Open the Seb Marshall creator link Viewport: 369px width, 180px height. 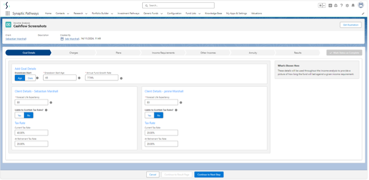72,39
